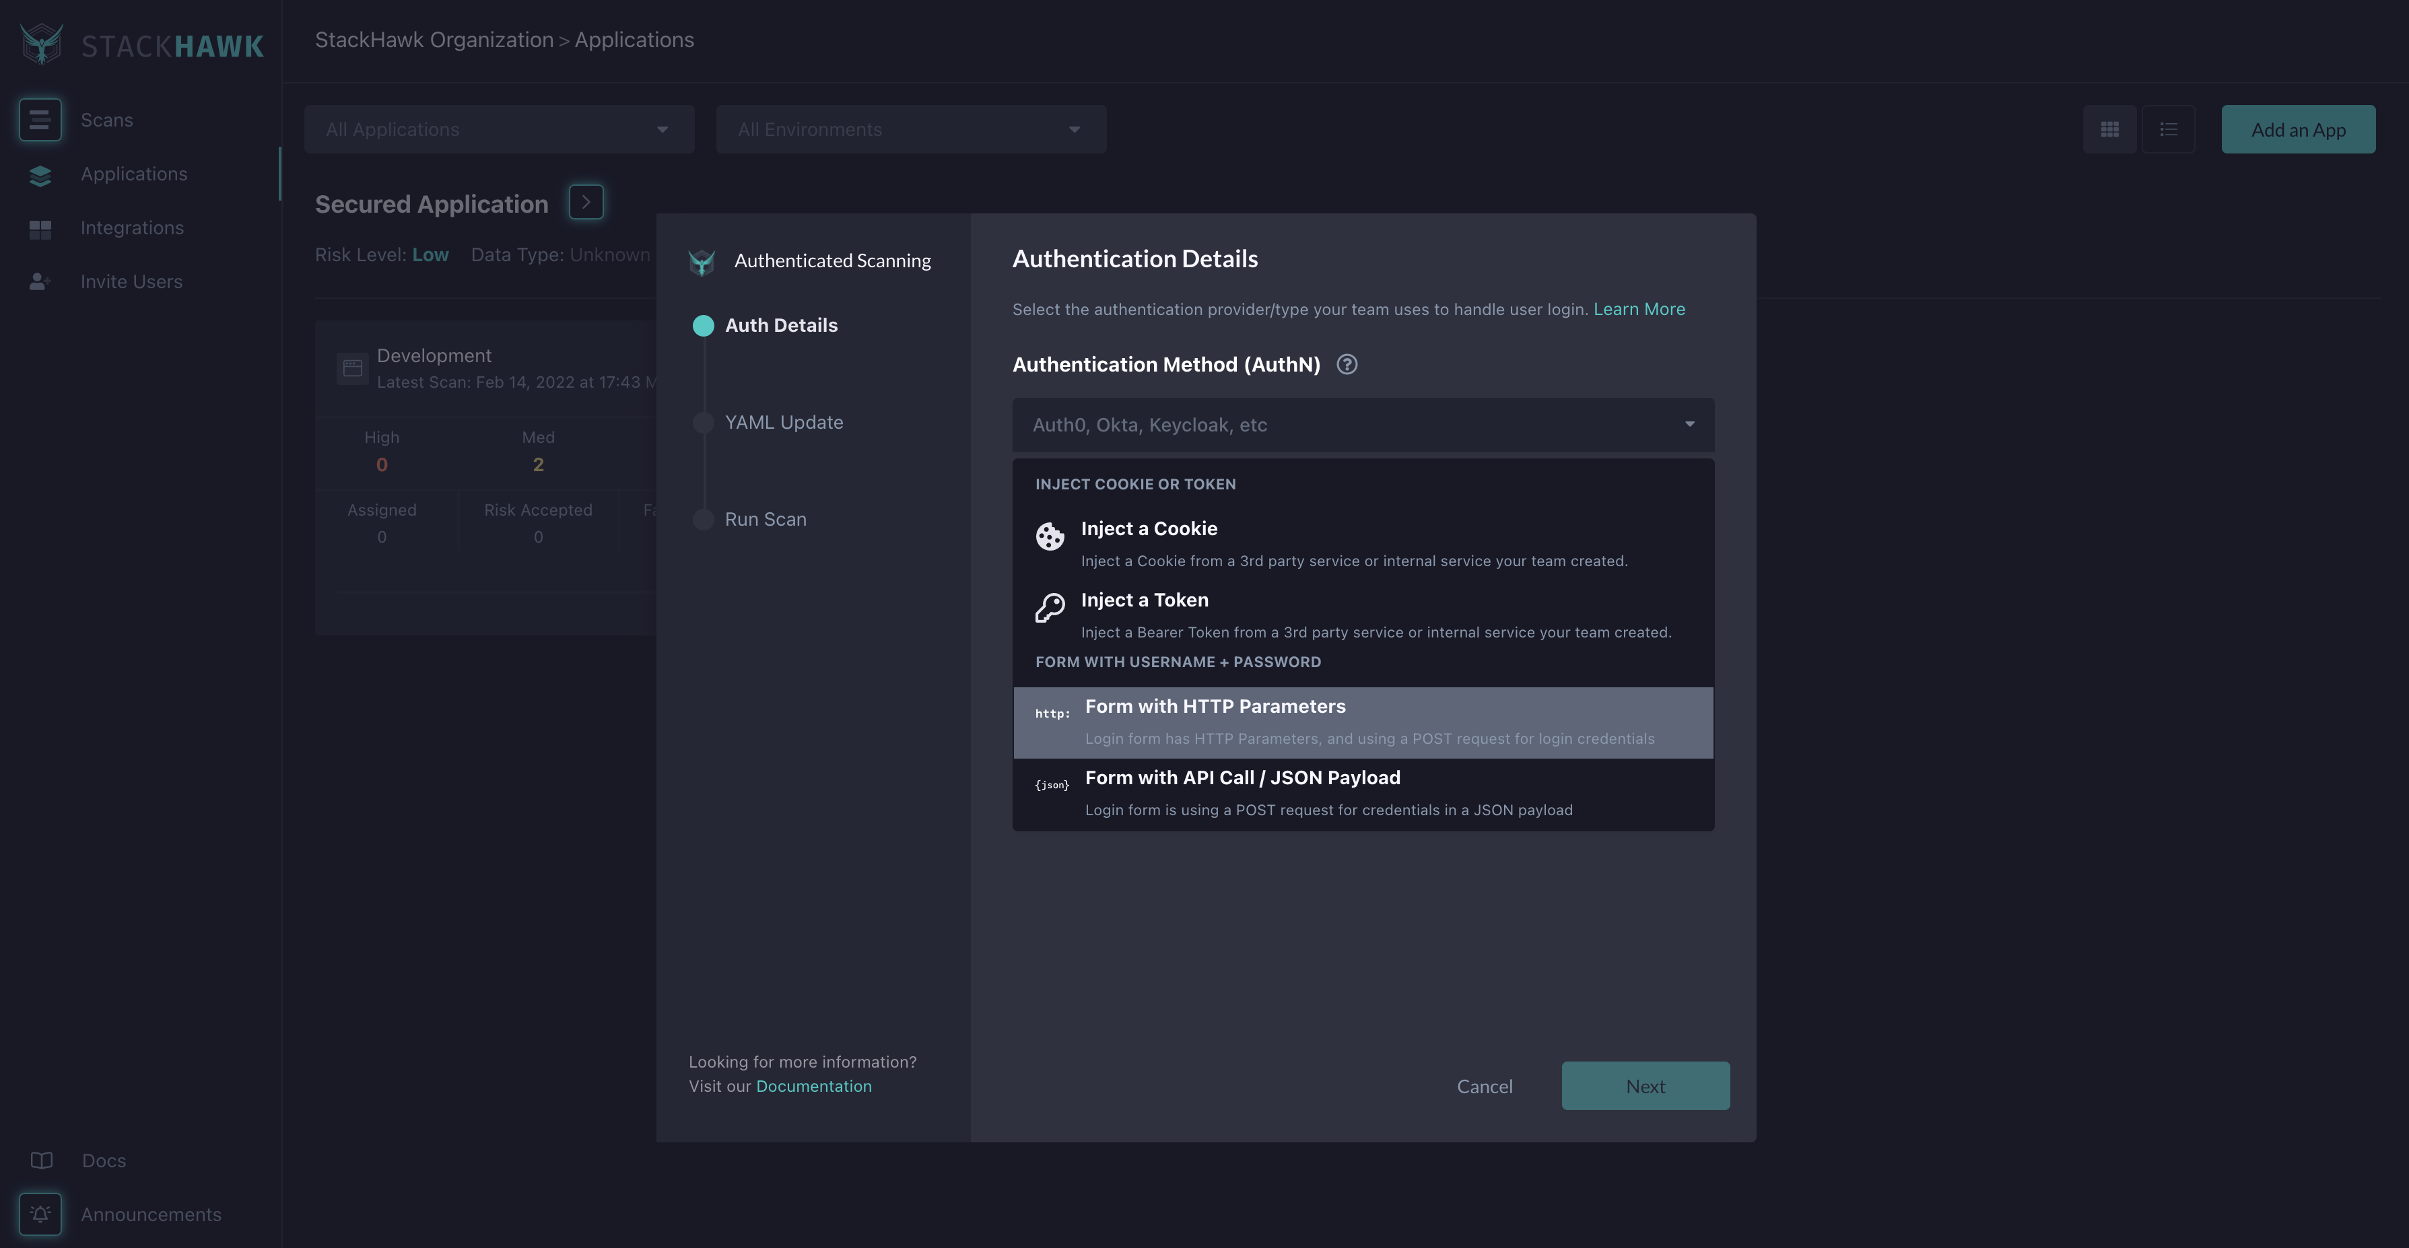Expand Secured Application with chevron button

[x=586, y=202]
